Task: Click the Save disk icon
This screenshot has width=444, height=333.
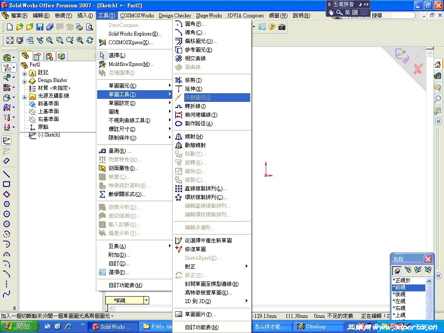Action: point(39,27)
